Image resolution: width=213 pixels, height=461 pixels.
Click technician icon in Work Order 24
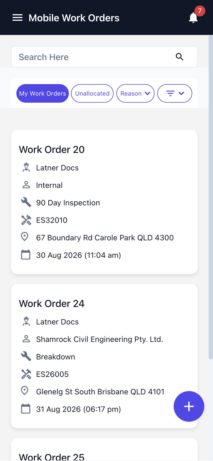coord(26,321)
